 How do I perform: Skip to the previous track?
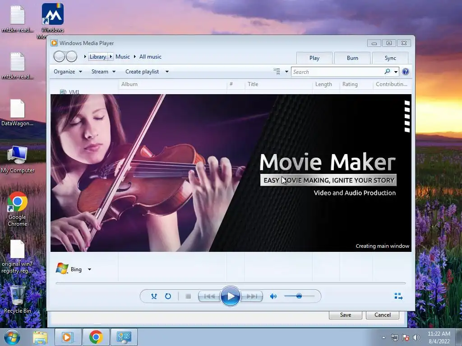(209, 296)
